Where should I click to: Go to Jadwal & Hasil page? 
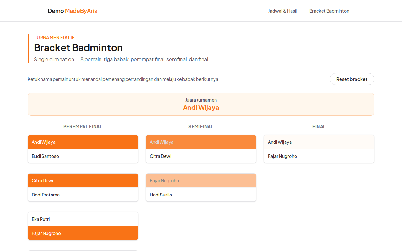[282, 11]
